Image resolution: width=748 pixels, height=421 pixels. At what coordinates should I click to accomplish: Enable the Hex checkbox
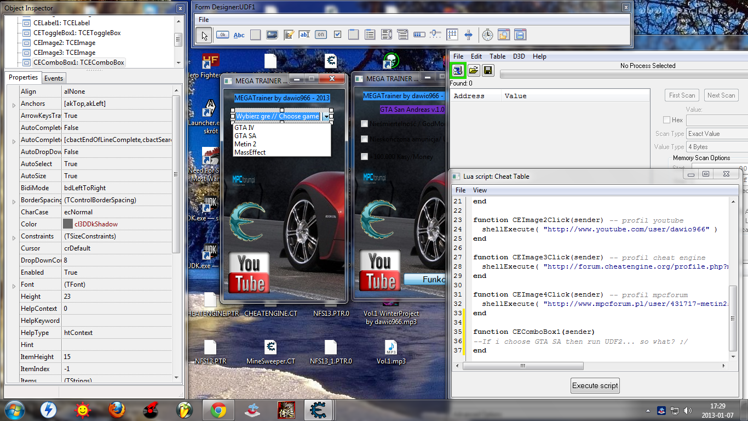coord(666,120)
